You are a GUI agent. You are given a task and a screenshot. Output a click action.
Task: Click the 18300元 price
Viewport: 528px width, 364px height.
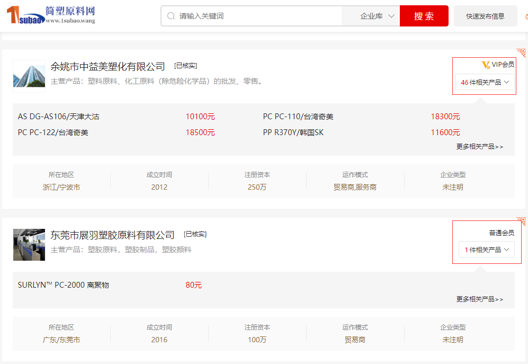coord(445,117)
